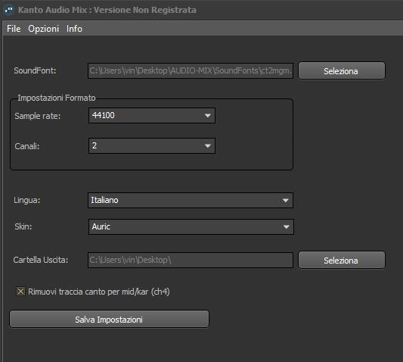Click the 'SoundFont:' label

[35, 70]
